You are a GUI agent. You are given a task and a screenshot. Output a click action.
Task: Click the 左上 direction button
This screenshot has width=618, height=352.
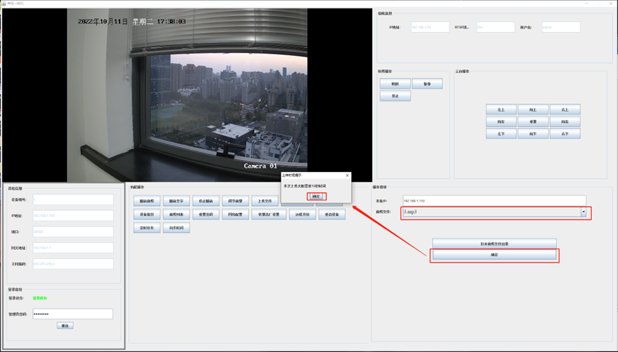(x=500, y=109)
